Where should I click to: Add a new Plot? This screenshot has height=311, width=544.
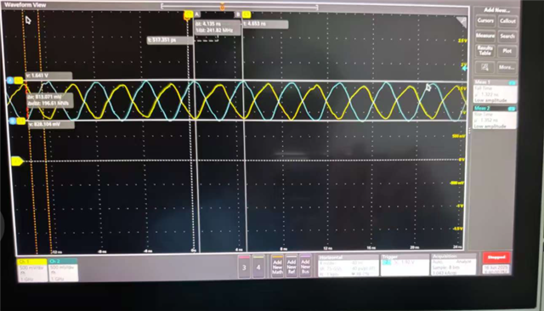[x=507, y=51]
